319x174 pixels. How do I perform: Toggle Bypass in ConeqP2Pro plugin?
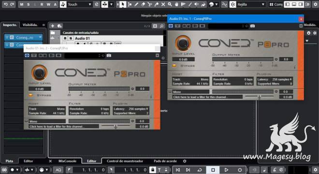[x=31, y=95]
